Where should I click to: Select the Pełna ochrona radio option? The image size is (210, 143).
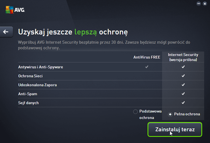click(x=170, y=114)
